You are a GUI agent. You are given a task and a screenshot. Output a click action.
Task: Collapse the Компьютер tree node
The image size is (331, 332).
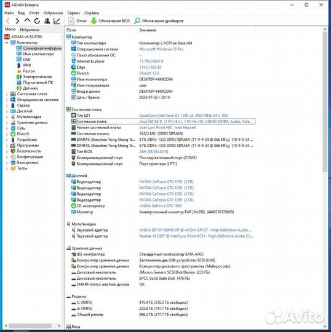tap(7, 42)
